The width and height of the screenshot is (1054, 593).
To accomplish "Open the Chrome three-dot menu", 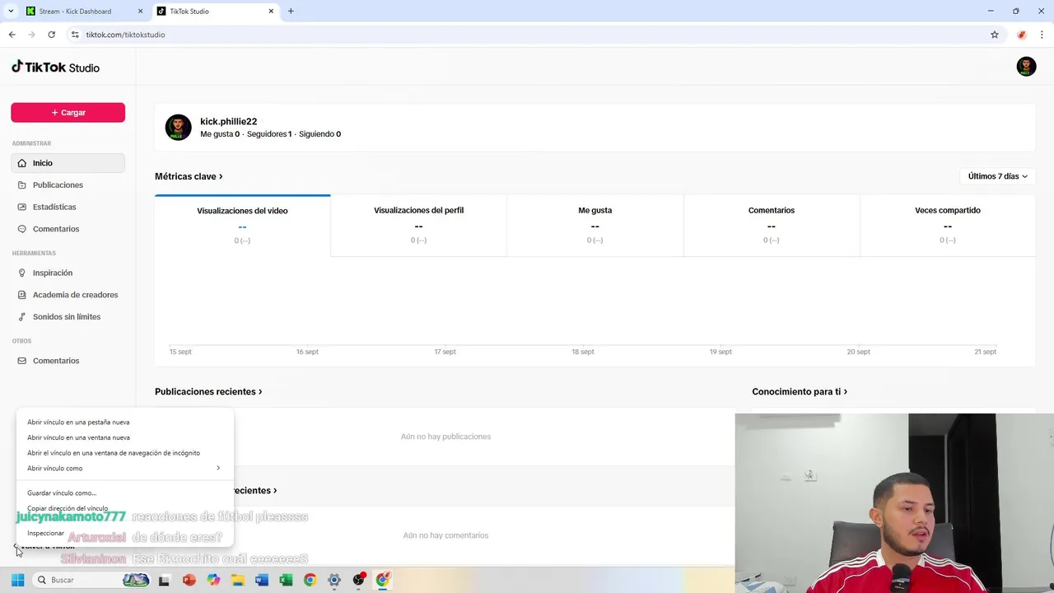I will 1042,35.
